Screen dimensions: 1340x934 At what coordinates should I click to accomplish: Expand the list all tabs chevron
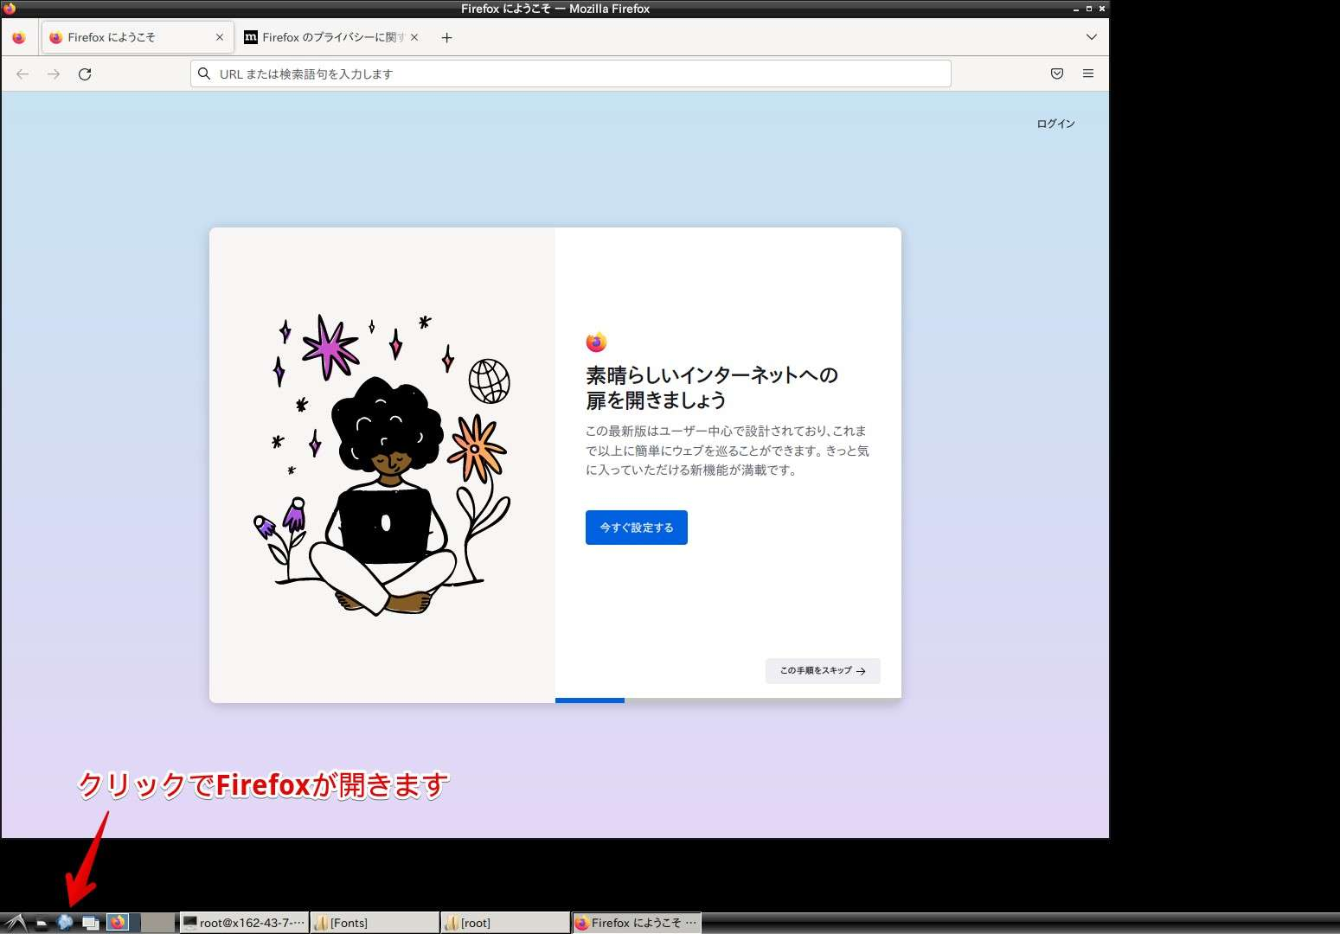coord(1092,37)
